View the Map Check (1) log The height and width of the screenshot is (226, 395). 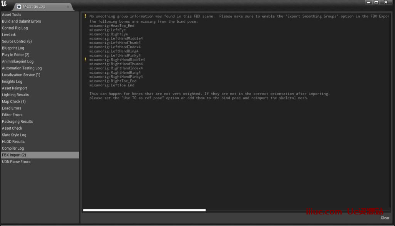13,102
